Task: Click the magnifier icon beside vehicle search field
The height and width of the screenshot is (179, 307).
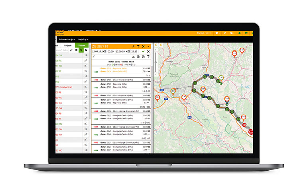Action: (71, 51)
